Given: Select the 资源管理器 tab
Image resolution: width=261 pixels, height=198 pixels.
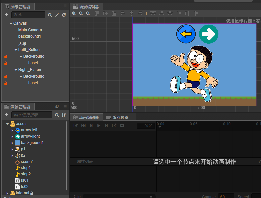Looking at the screenshot, I should pos(18,107).
